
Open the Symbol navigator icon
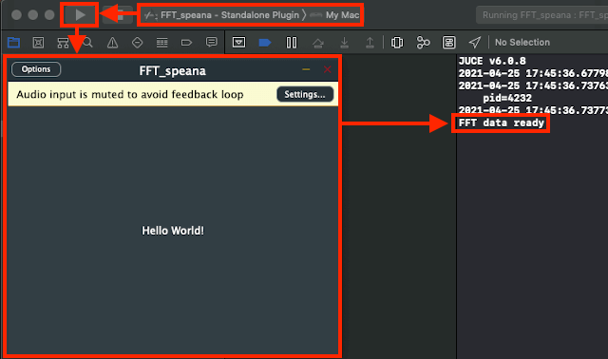tap(63, 42)
